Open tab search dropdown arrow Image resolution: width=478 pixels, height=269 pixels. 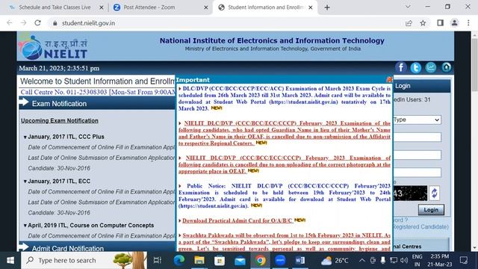[408, 7]
